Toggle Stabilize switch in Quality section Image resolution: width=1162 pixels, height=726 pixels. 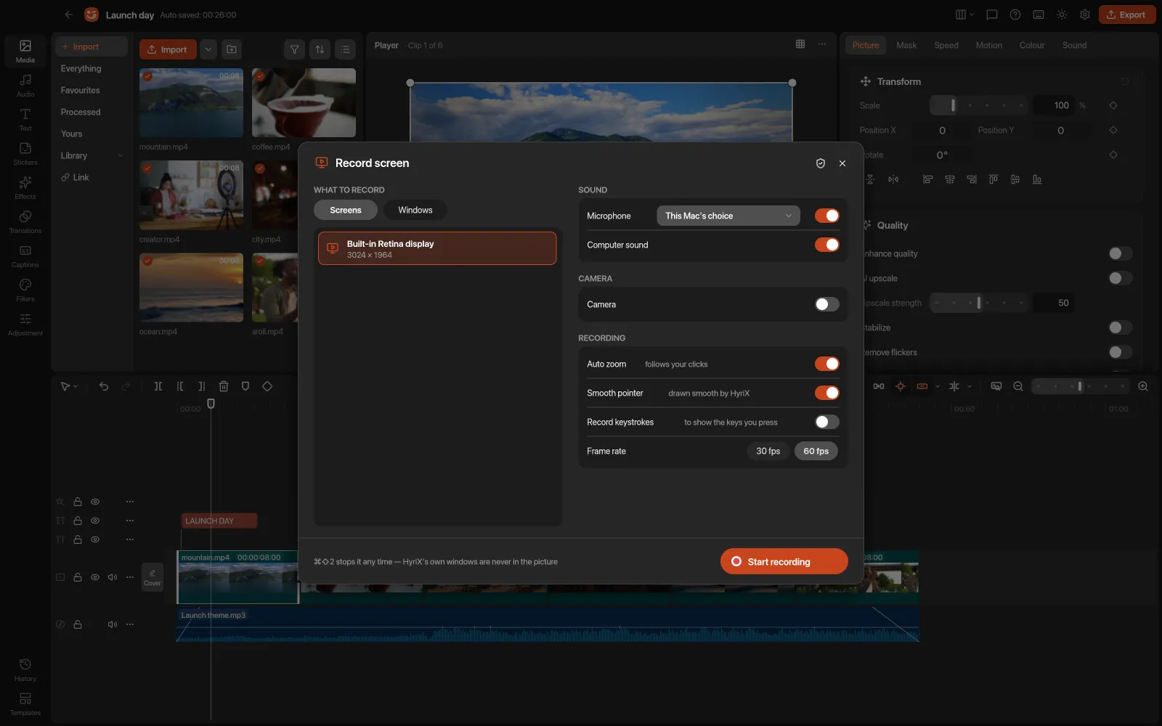coord(1120,327)
